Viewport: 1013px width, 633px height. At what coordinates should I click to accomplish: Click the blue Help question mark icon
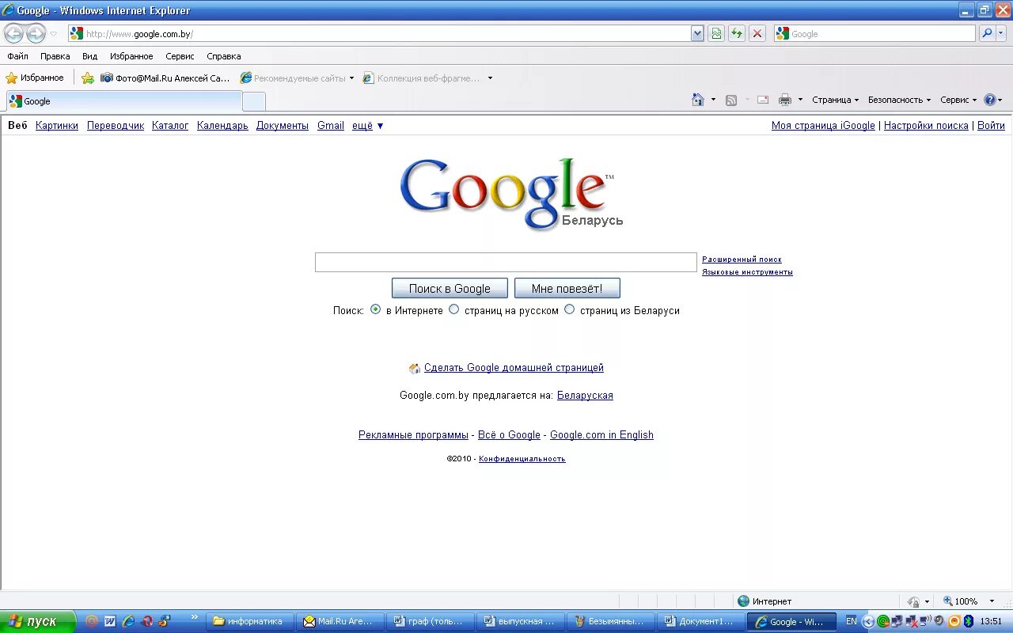989,100
